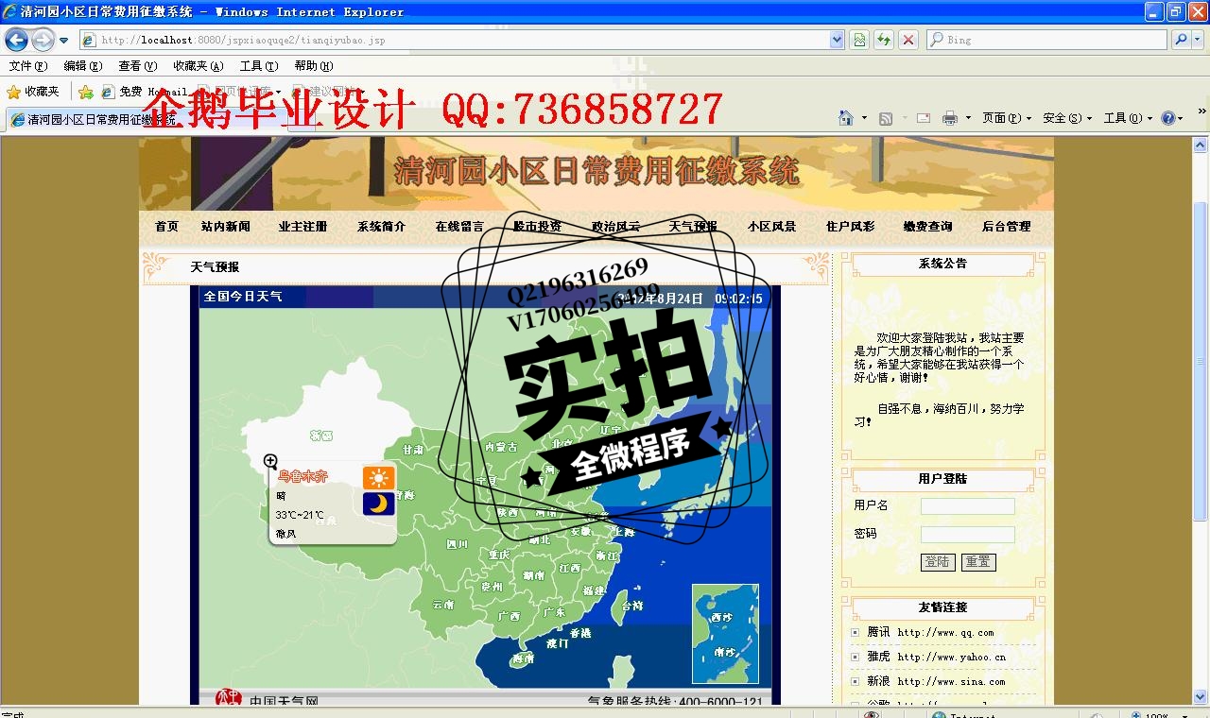Open the 工具(O) command bar menu
The width and height of the screenshot is (1210, 718).
1129,118
